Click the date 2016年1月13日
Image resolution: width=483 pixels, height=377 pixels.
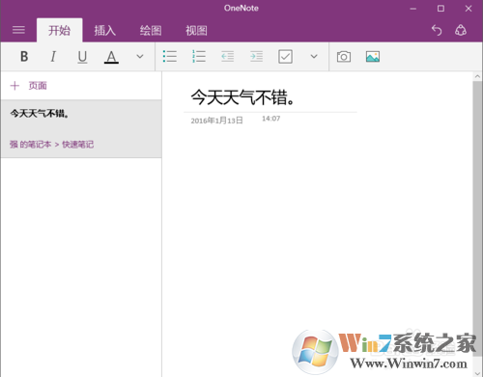[216, 121]
